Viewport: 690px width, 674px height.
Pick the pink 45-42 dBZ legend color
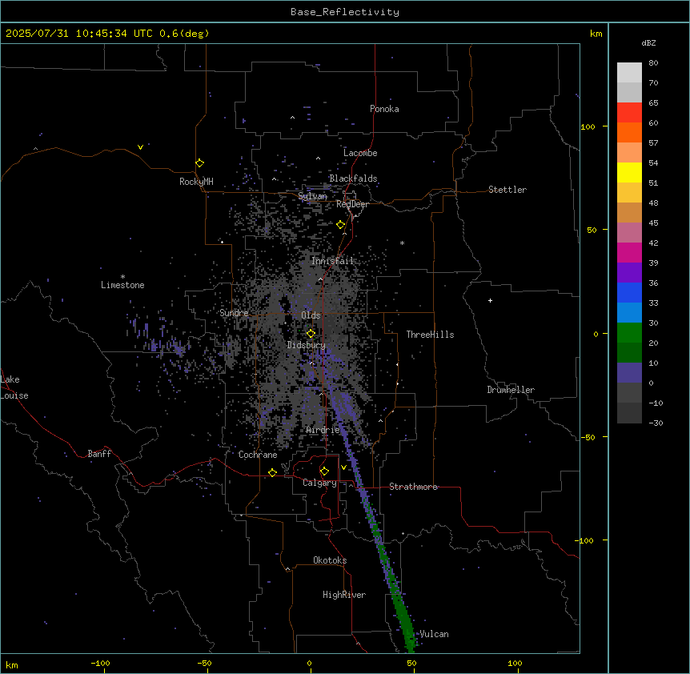(x=629, y=233)
